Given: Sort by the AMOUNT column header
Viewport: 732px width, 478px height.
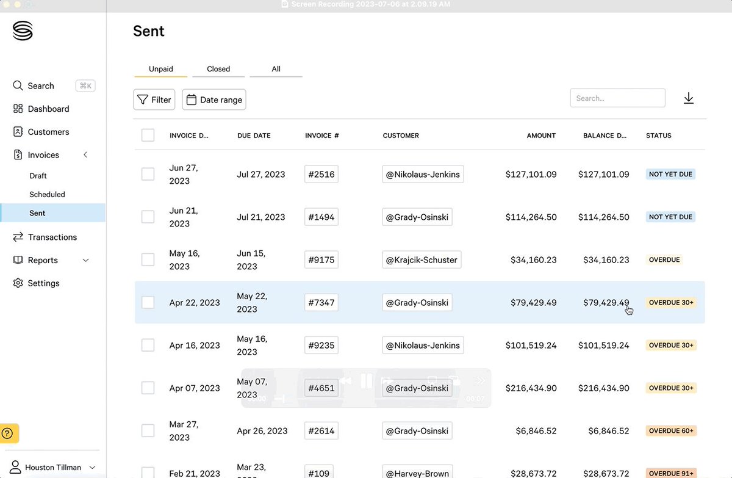Looking at the screenshot, I should 541,136.
